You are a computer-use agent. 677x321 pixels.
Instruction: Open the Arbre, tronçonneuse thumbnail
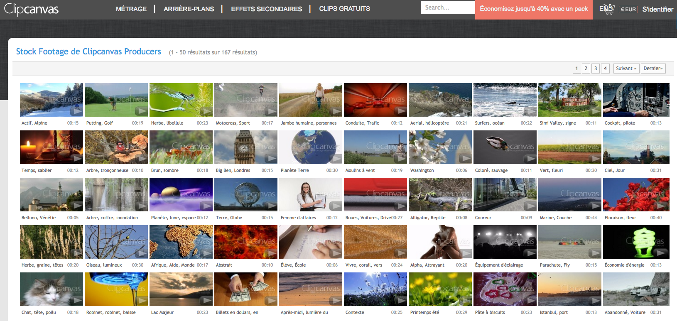[x=116, y=147]
